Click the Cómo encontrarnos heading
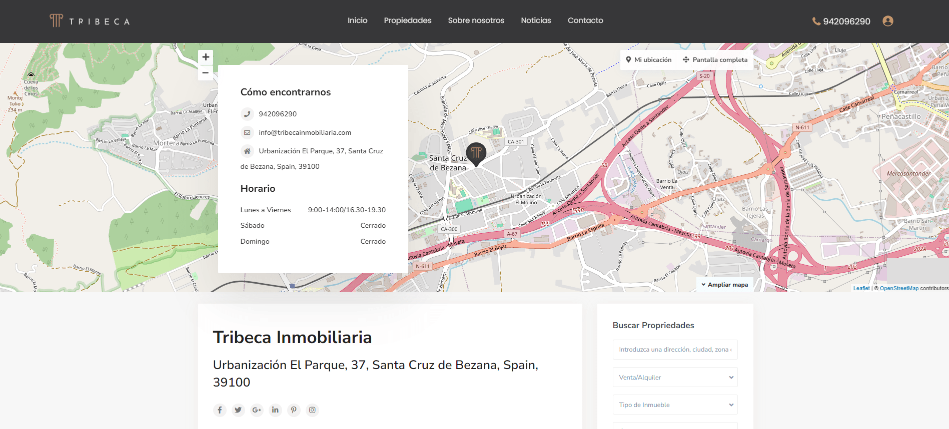Screen dimensions: 949x429 pyautogui.click(x=286, y=92)
